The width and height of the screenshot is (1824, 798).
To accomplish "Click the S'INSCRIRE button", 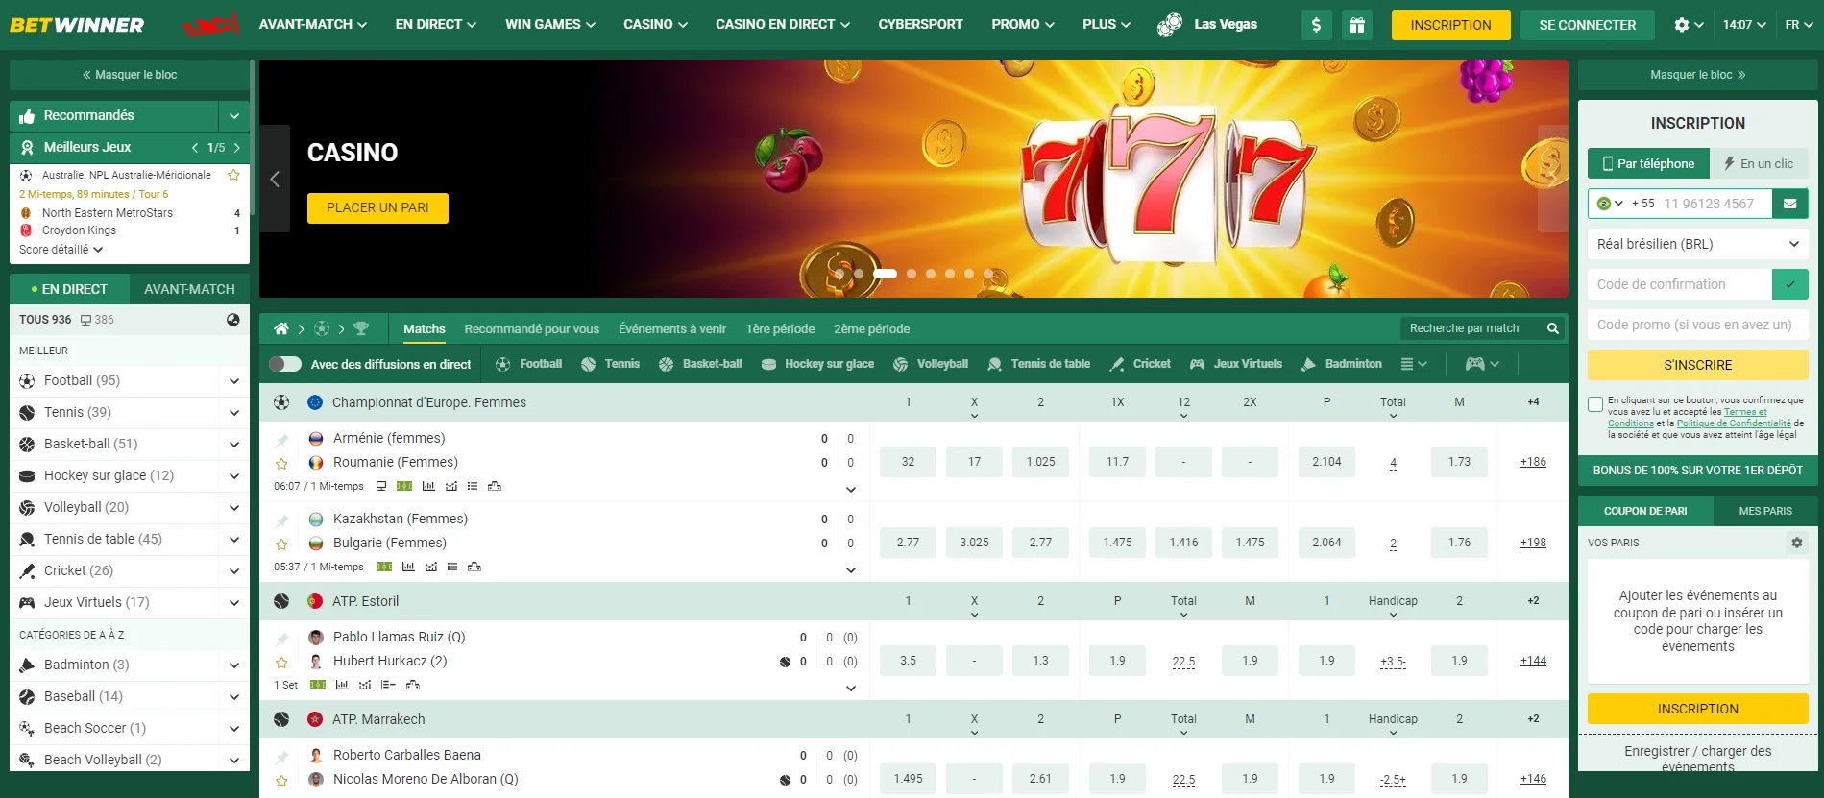I will [1698, 365].
